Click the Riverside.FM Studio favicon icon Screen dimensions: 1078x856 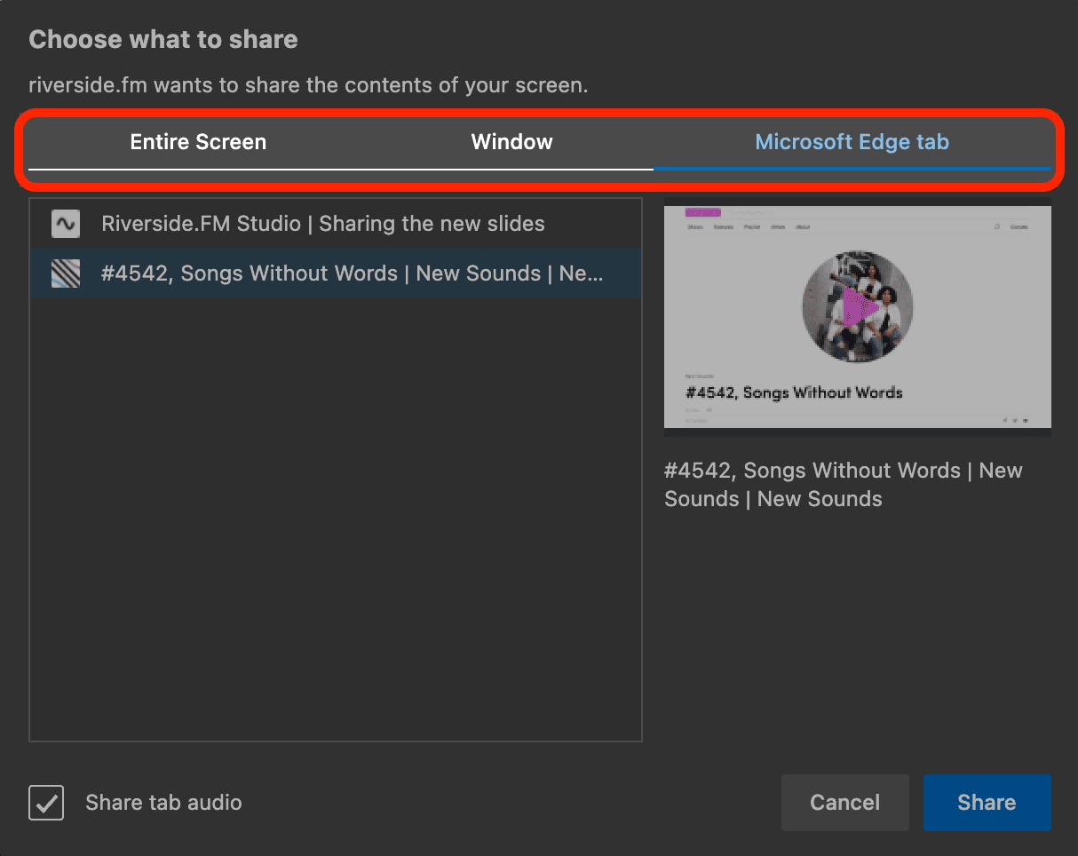click(66, 224)
